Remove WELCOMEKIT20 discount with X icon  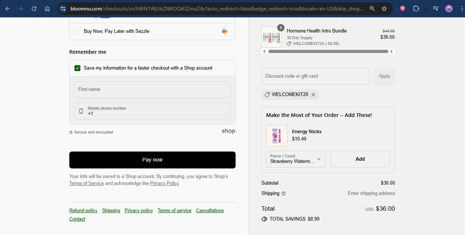(x=313, y=95)
